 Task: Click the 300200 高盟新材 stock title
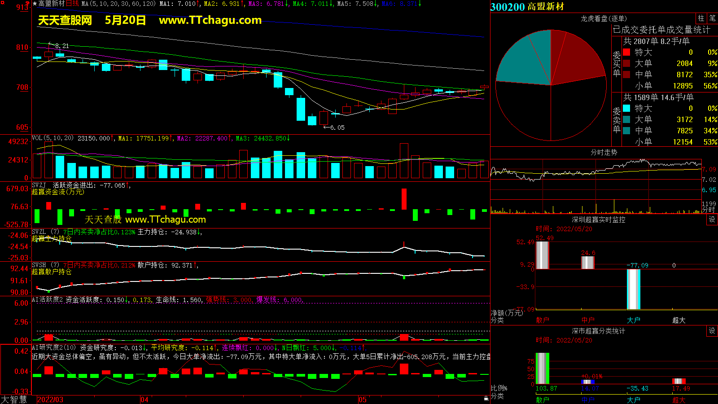coord(527,7)
